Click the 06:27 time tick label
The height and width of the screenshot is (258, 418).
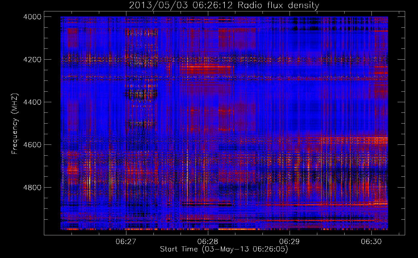[x=126, y=241]
